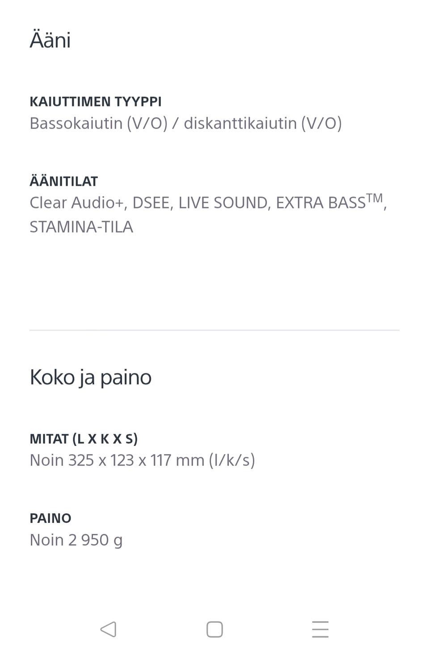Tap the MITAT (L X K X S) label

coord(84,439)
